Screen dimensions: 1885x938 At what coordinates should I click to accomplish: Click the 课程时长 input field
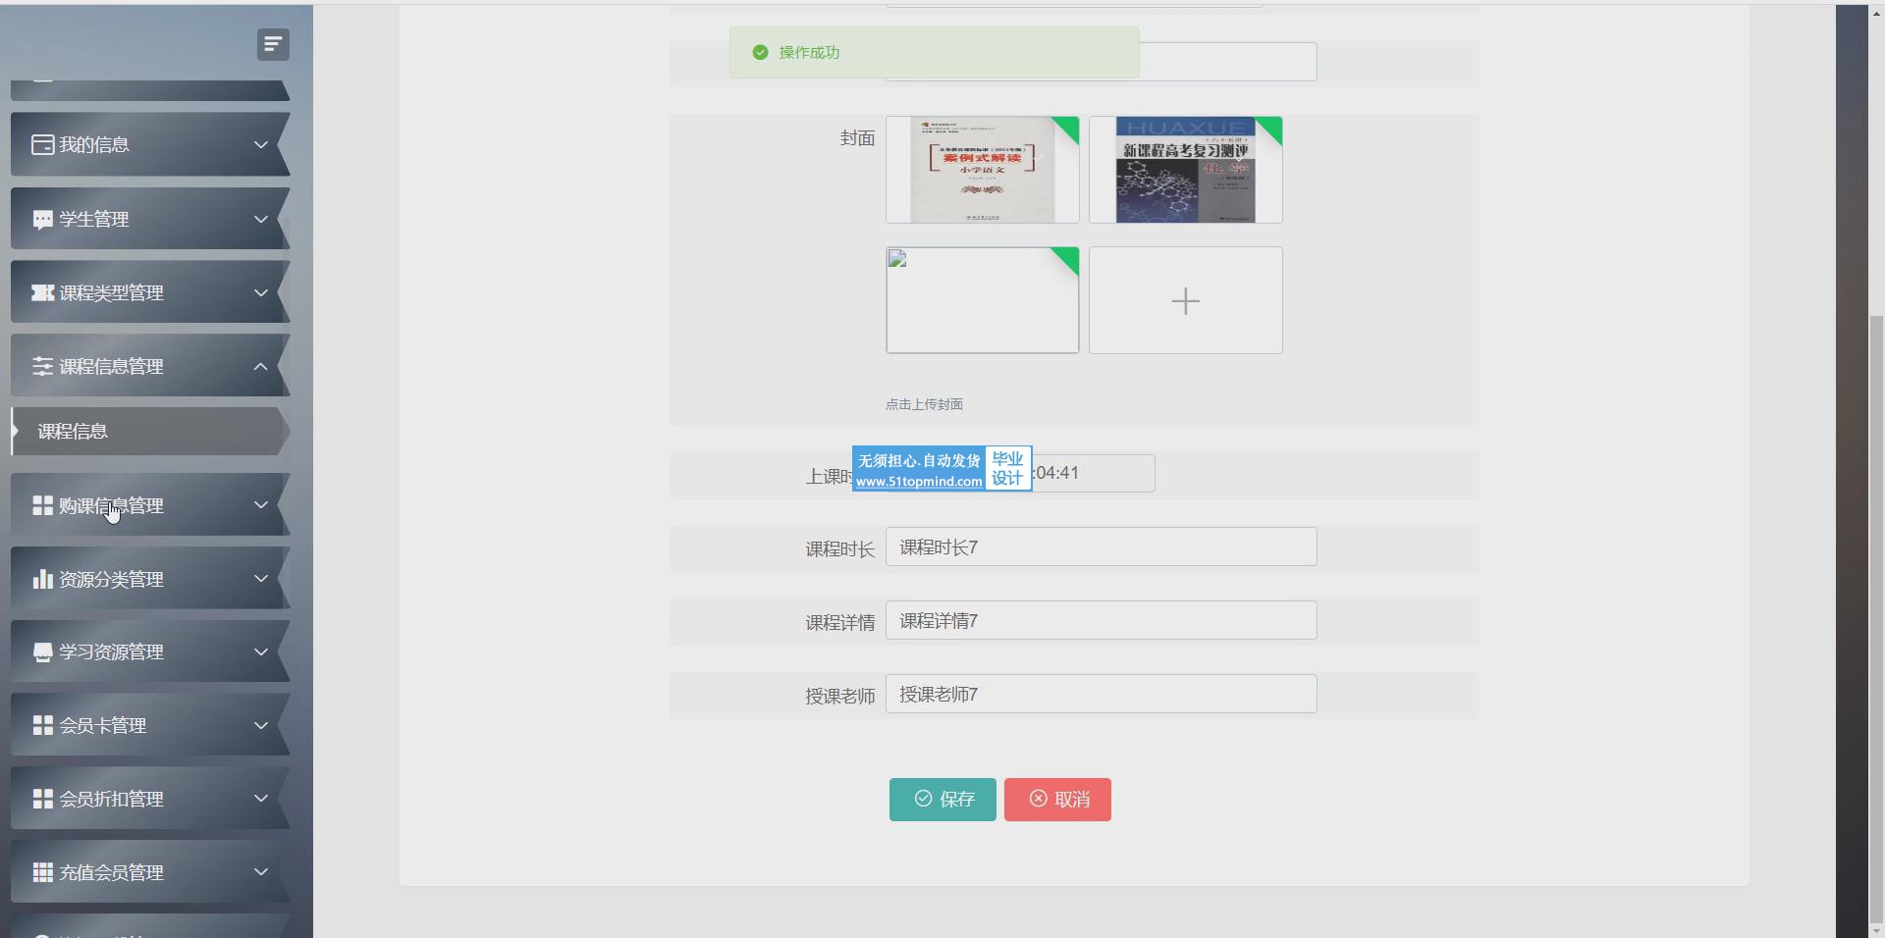coord(1101,547)
